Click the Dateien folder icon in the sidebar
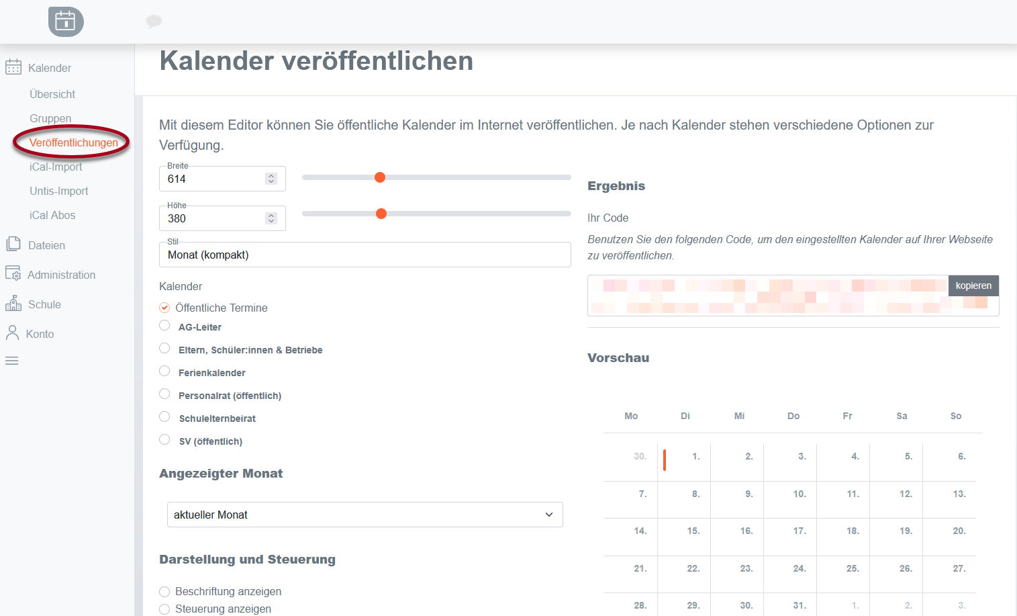This screenshot has height=616, width=1017. pyautogui.click(x=13, y=245)
